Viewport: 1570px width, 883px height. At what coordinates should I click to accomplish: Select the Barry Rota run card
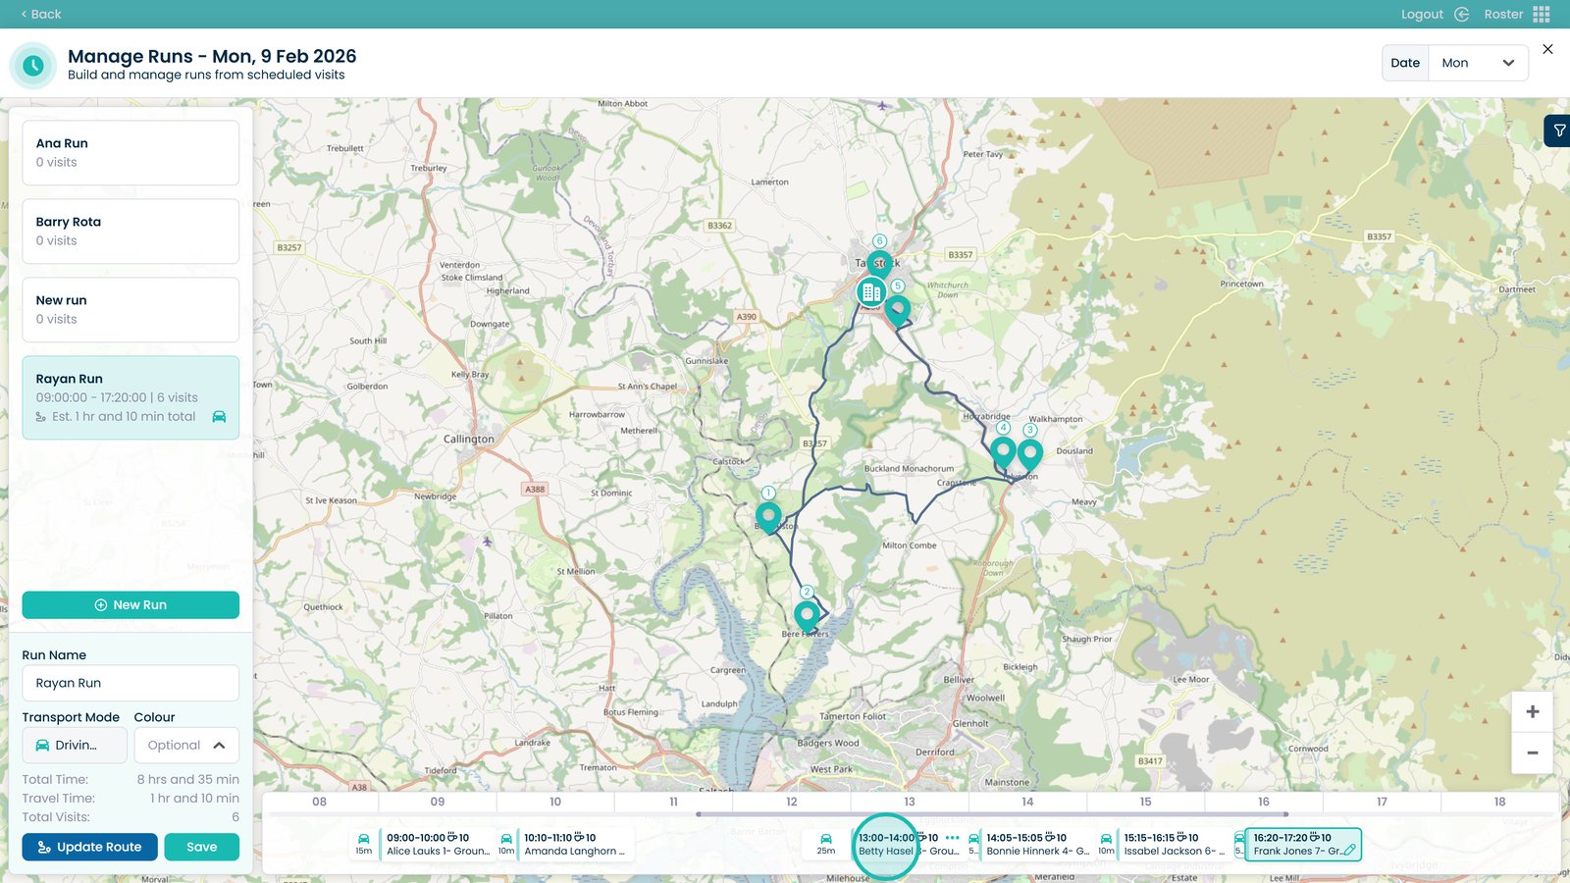click(131, 232)
